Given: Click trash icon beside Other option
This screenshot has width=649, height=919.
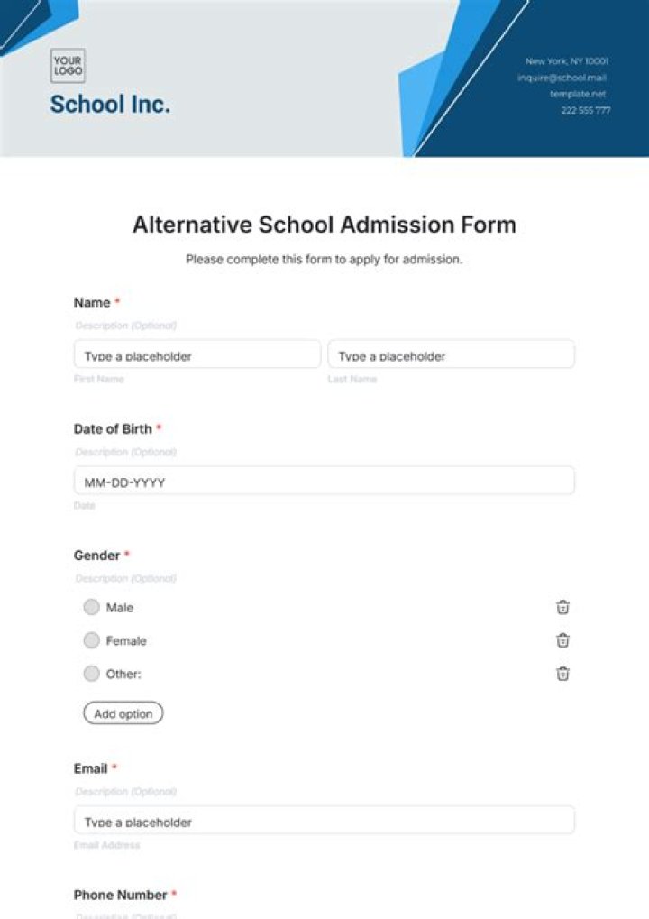Looking at the screenshot, I should [562, 674].
